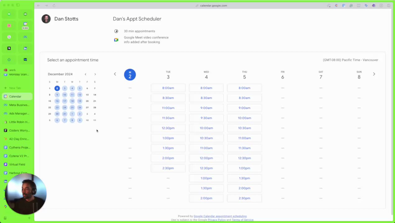Switch to Little Robin tab
This screenshot has height=223, width=395.
[17, 122]
